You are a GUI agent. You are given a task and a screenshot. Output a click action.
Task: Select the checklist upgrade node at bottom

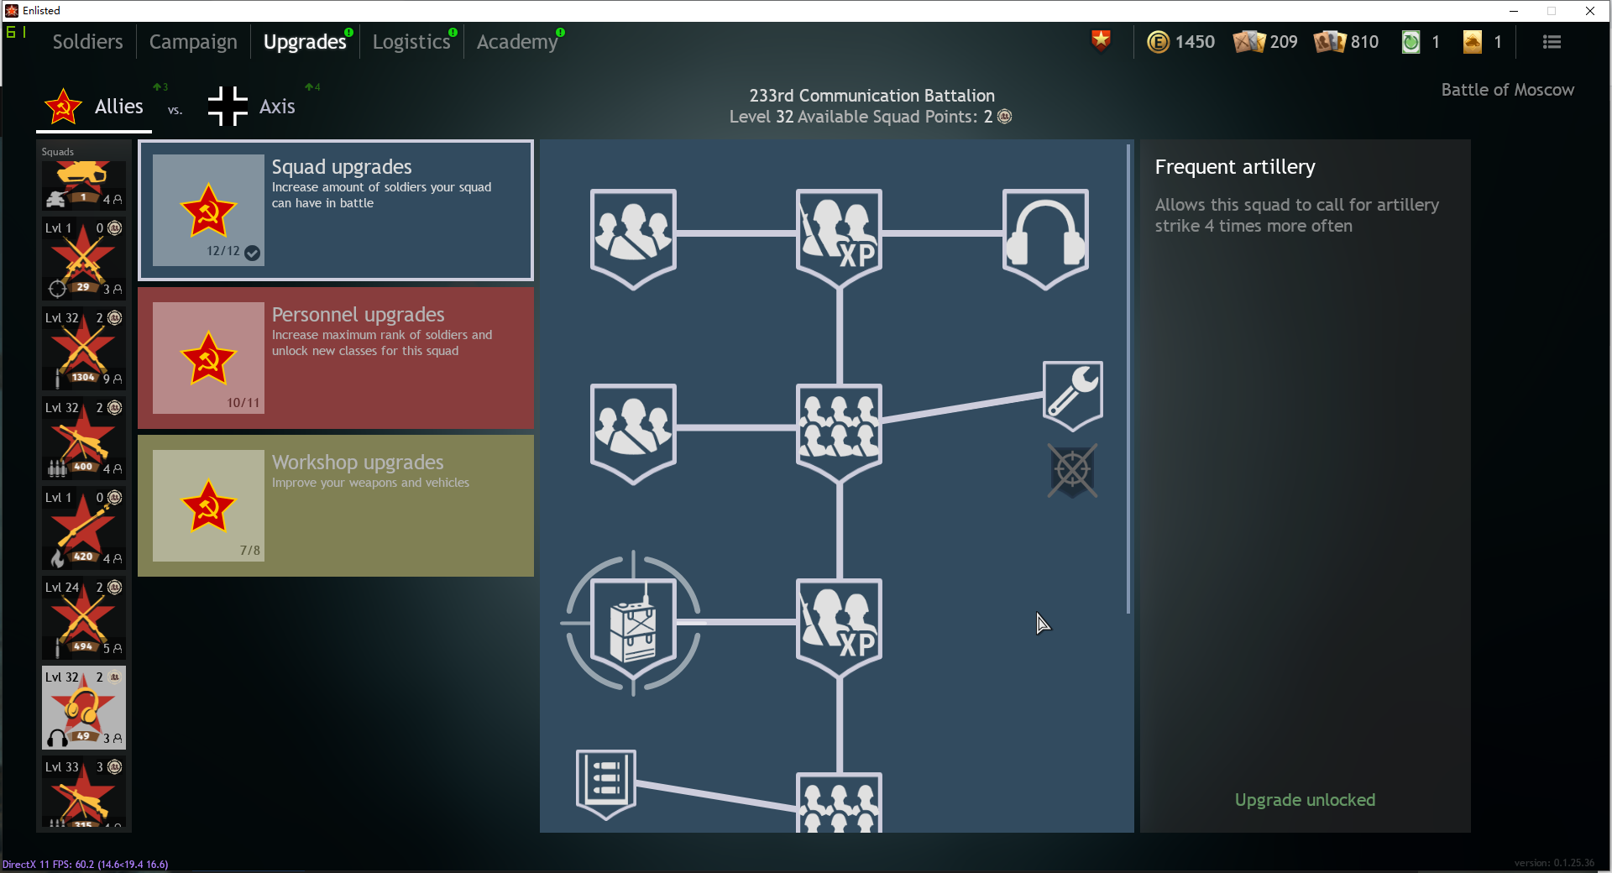pos(605,782)
